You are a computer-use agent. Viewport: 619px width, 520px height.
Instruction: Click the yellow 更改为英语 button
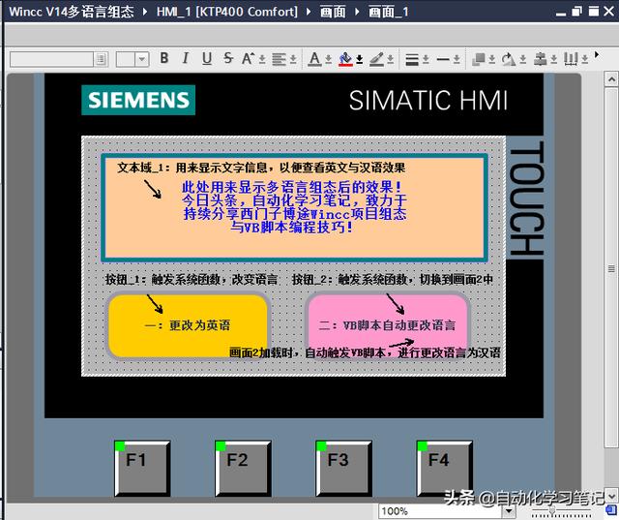188,325
